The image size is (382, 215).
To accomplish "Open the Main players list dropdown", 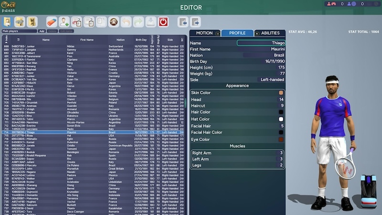I will tap(19, 31).
